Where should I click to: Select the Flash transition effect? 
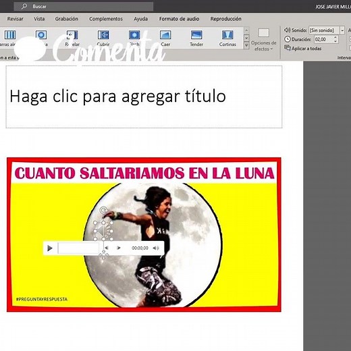(134, 38)
